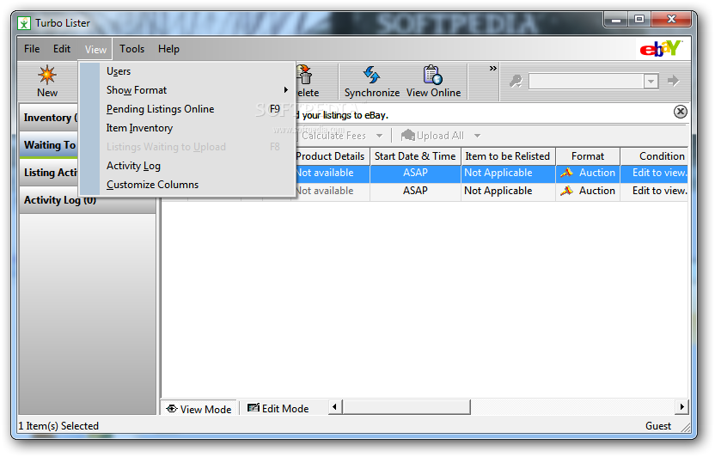Open the Waiting To Upload sidebar section
Viewport: 715px width, 457px height.
[49, 145]
